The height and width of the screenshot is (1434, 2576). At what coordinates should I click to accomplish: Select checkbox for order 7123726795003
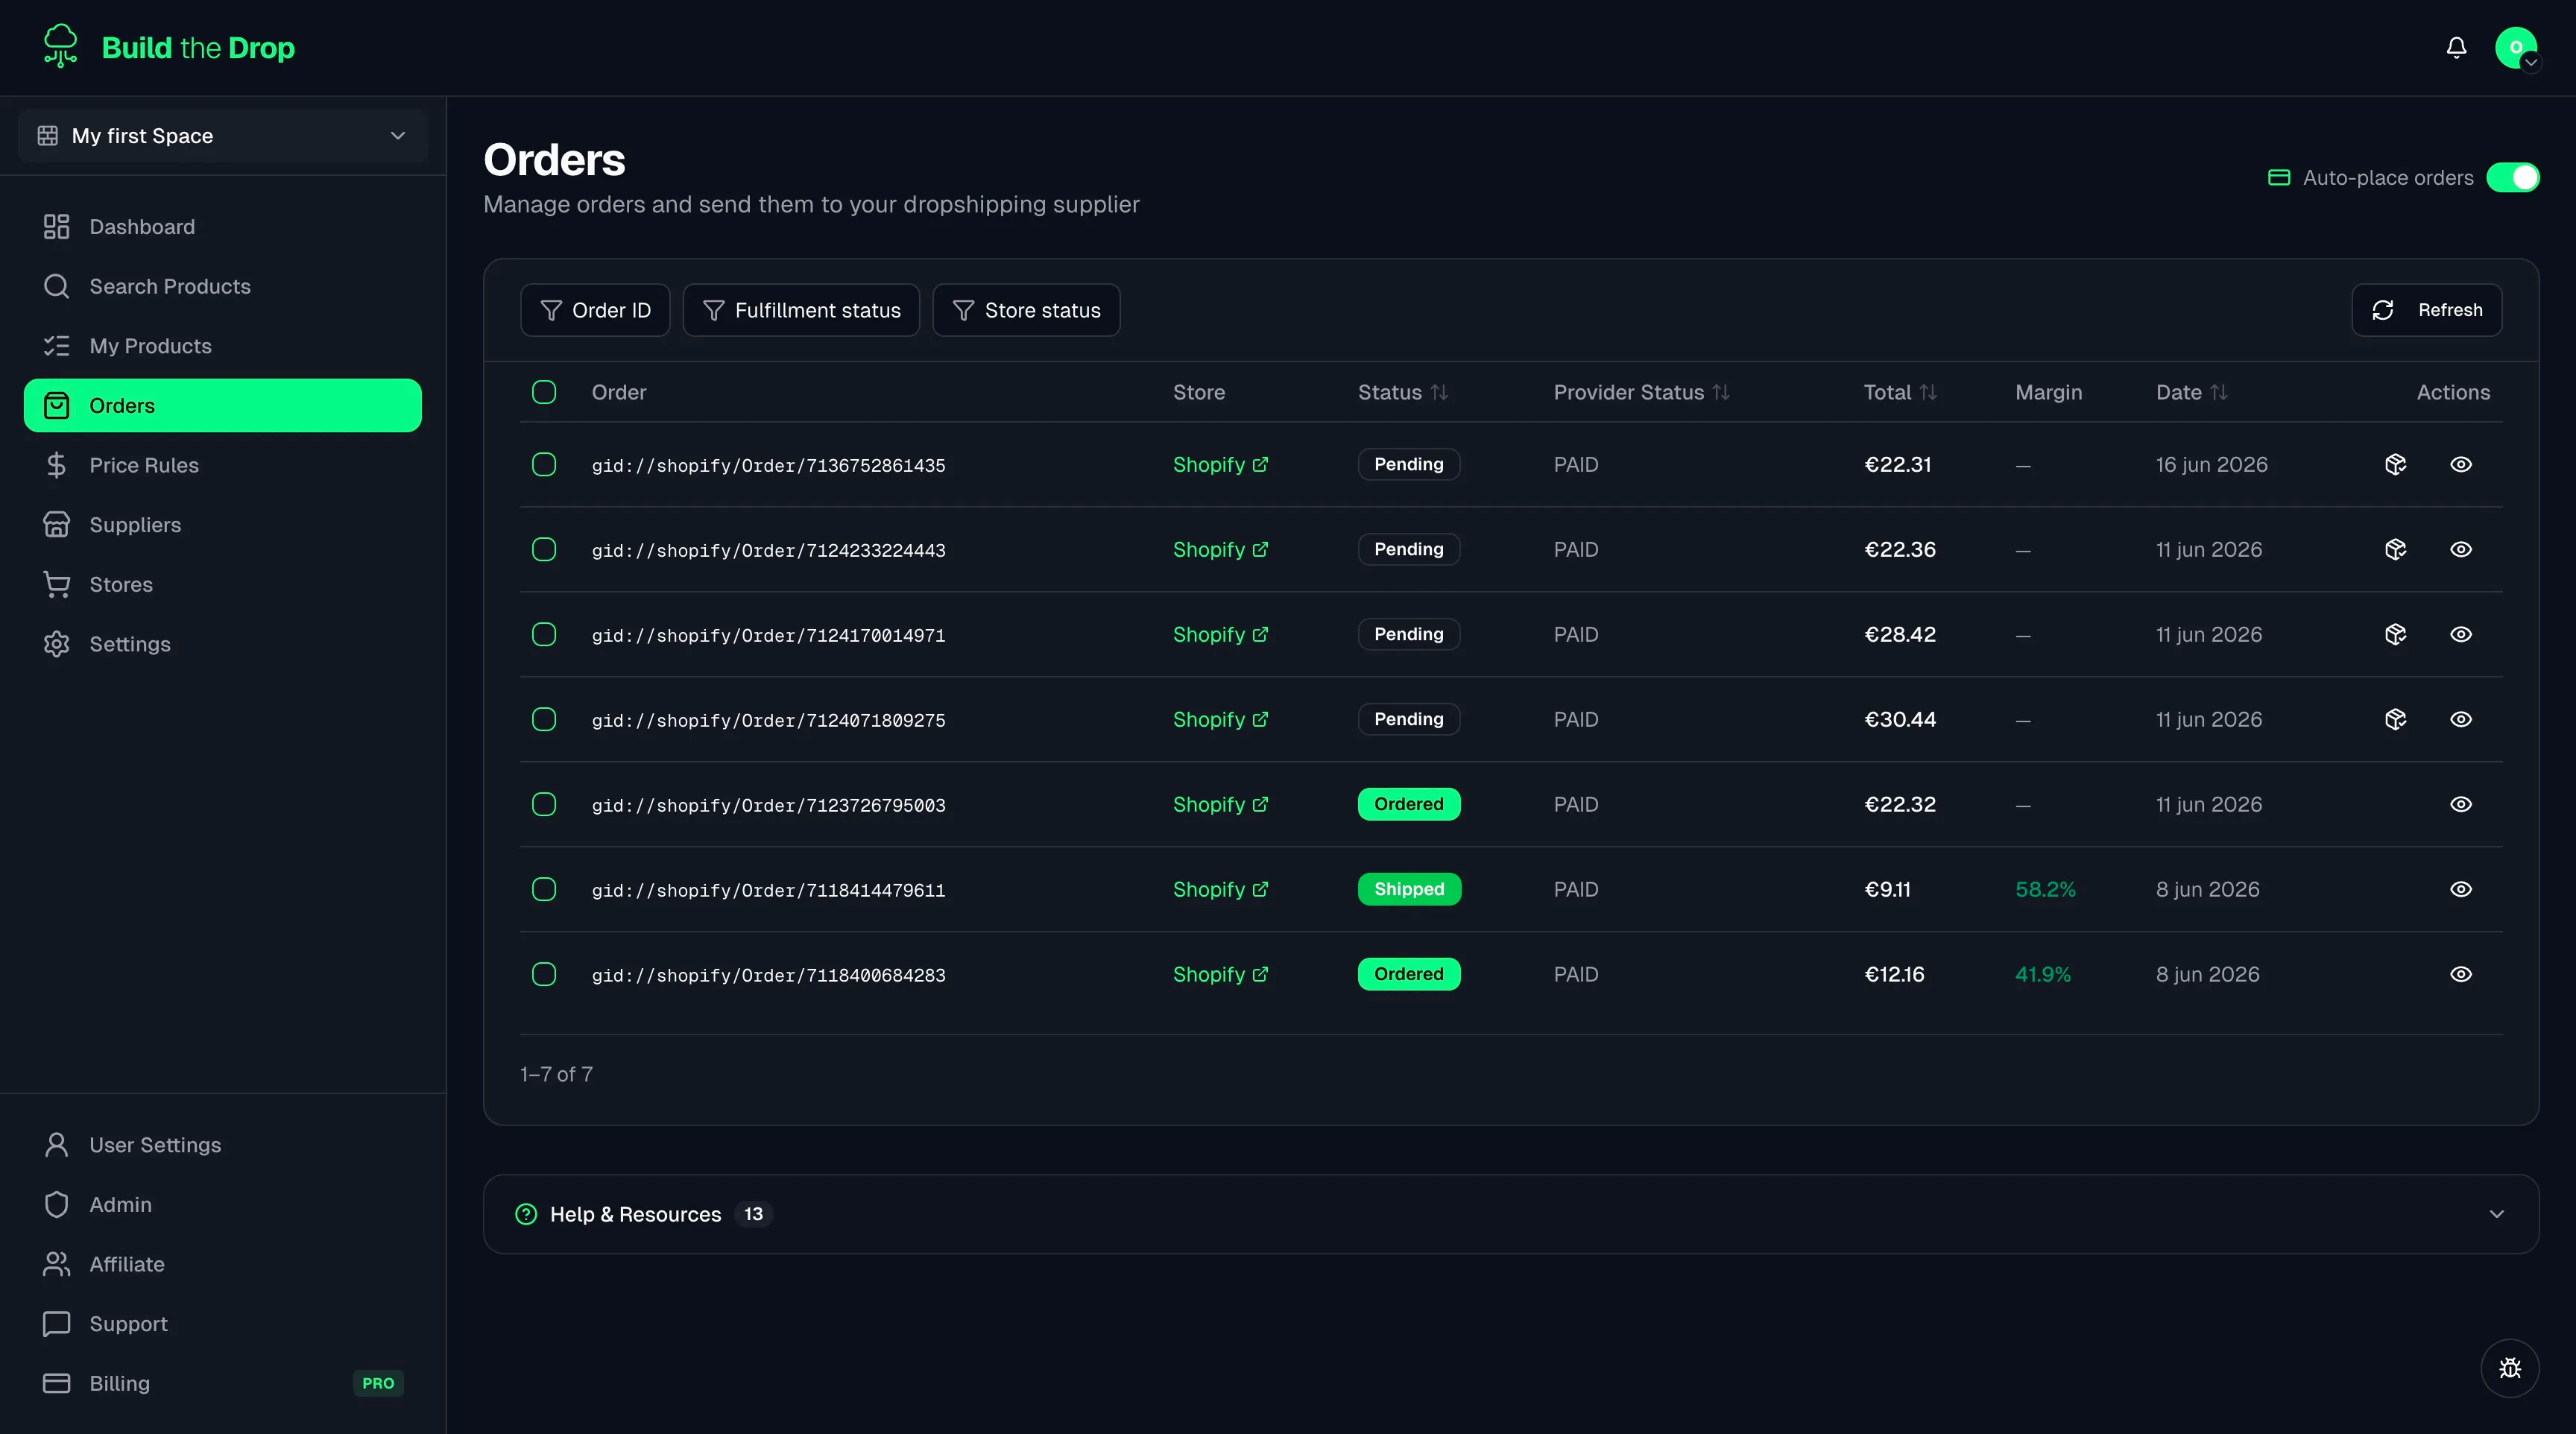544,805
